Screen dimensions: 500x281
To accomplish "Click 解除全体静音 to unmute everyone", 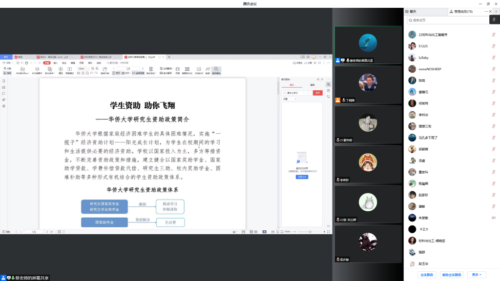I will pos(452,275).
